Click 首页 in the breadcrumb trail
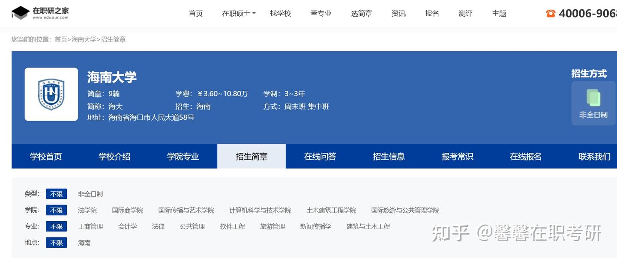The image size is (617, 258). (x=61, y=39)
